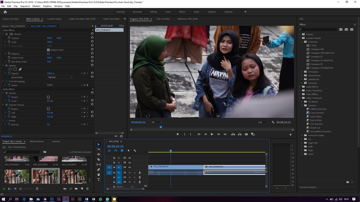Screen dimensions: 360x202
Task: Solo audio track A2
Action: (x=135, y=177)
